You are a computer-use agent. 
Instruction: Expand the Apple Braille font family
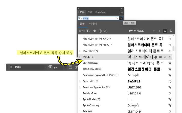80,99
